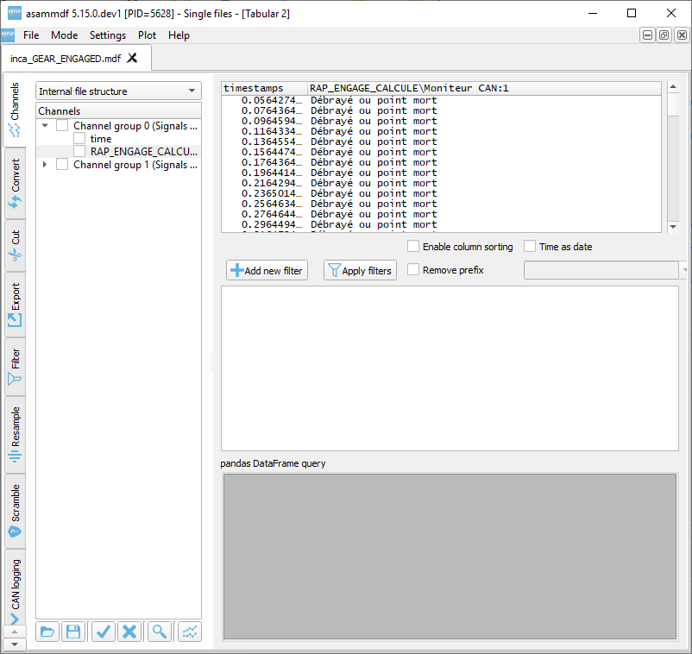Switch to the Resample tool
The image size is (692, 654).
[x=14, y=431]
